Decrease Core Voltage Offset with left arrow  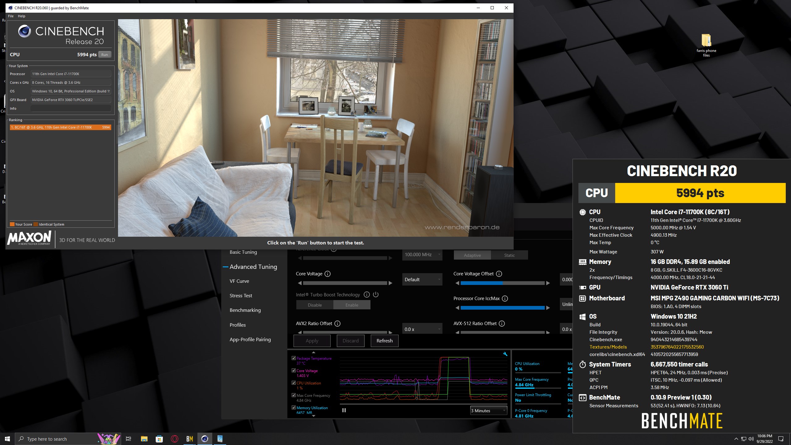[x=457, y=283]
